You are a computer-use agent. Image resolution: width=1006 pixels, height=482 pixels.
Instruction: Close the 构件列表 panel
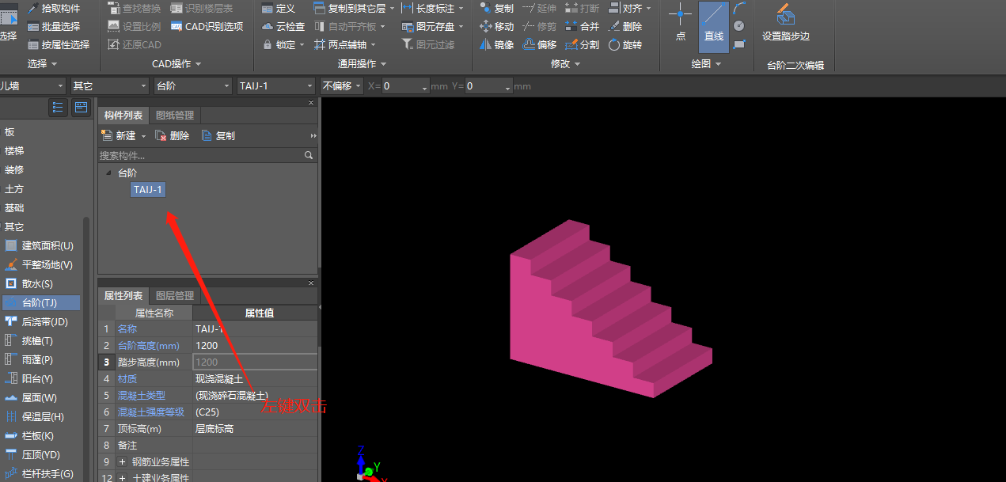point(311,103)
